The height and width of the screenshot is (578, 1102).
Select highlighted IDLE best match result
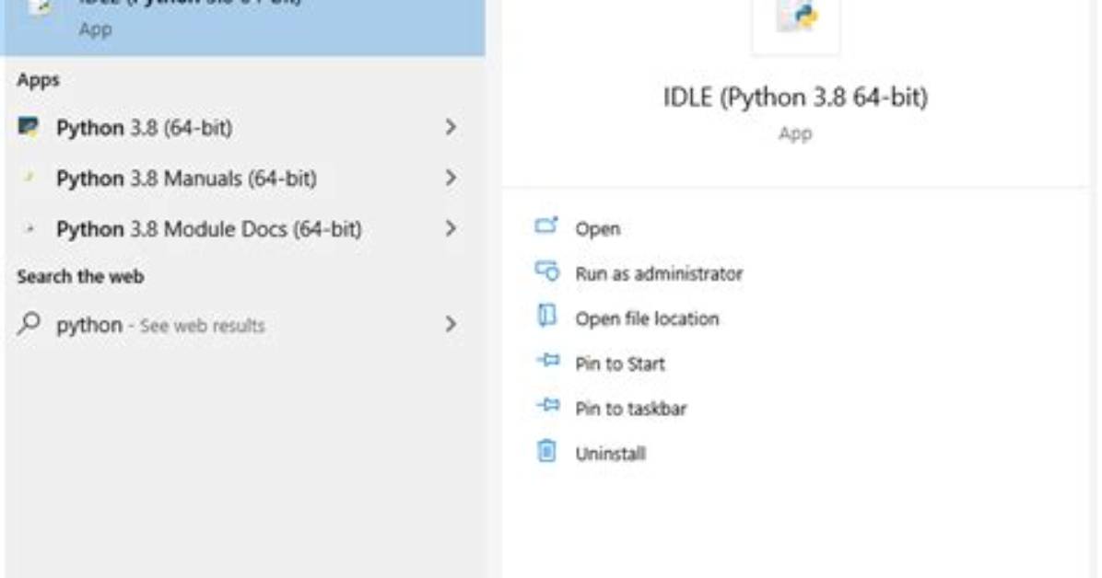click(x=244, y=27)
